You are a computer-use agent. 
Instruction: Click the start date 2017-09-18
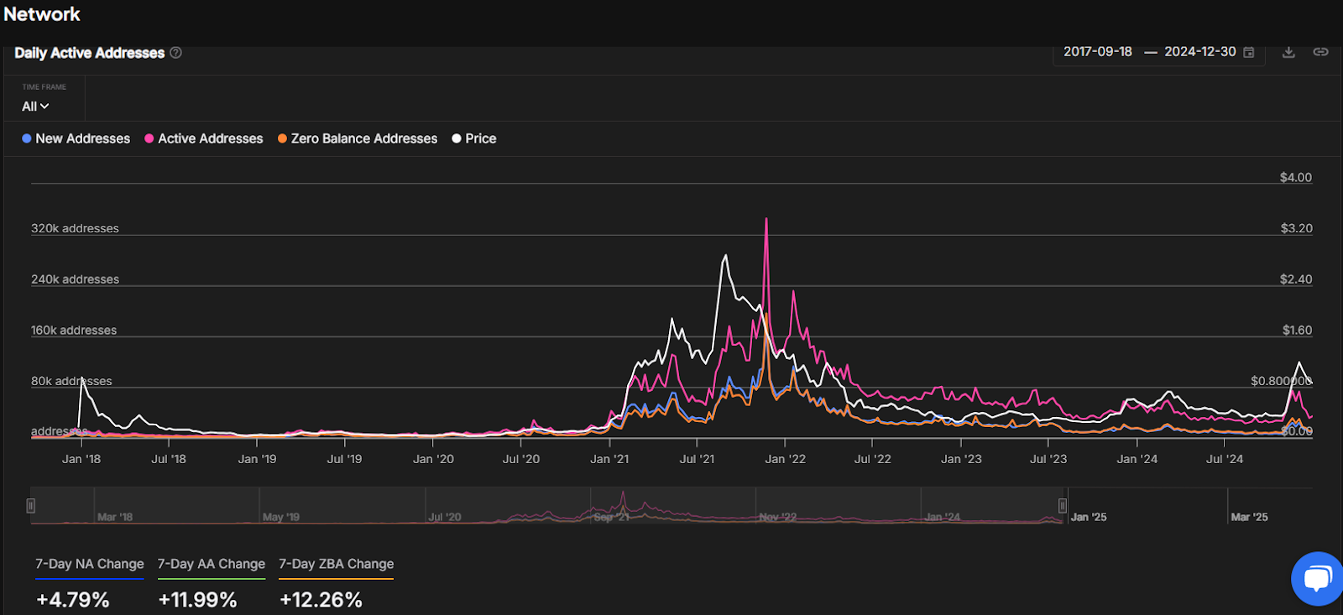coord(1097,51)
